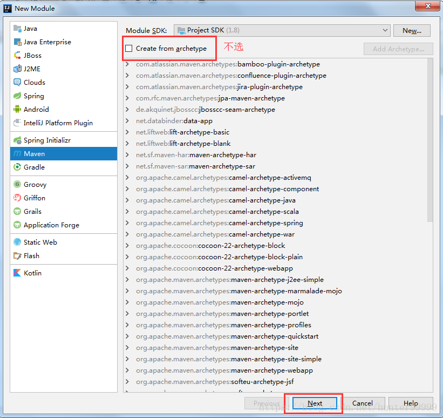The height and width of the screenshot is (418, 443).
Task: Click the Grails icon
Action: tap(17, 212)
